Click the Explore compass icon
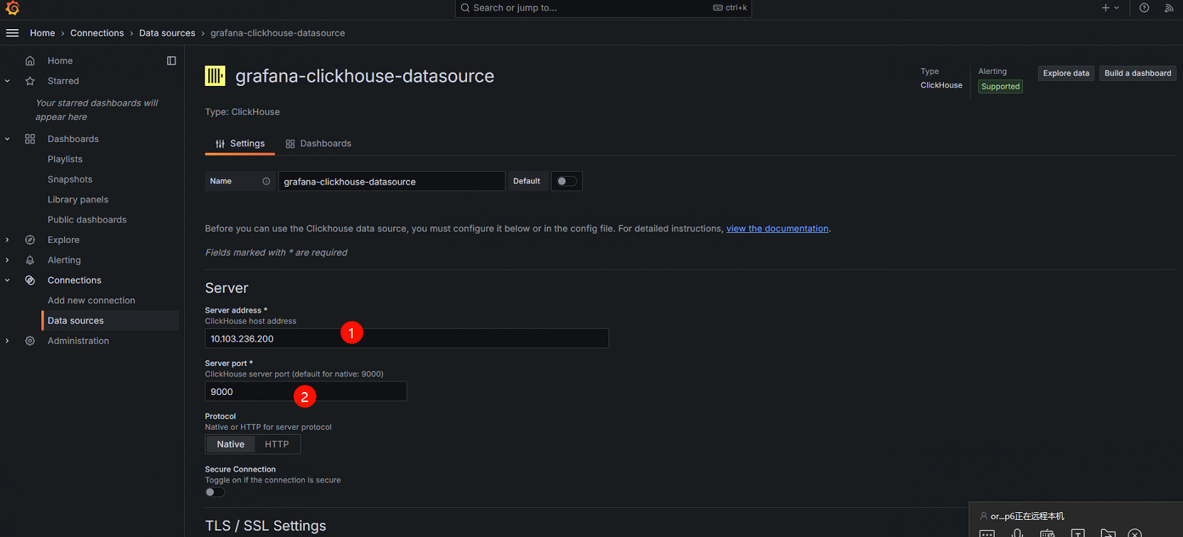Screen dimensions: 1183x537 [30, 240]
